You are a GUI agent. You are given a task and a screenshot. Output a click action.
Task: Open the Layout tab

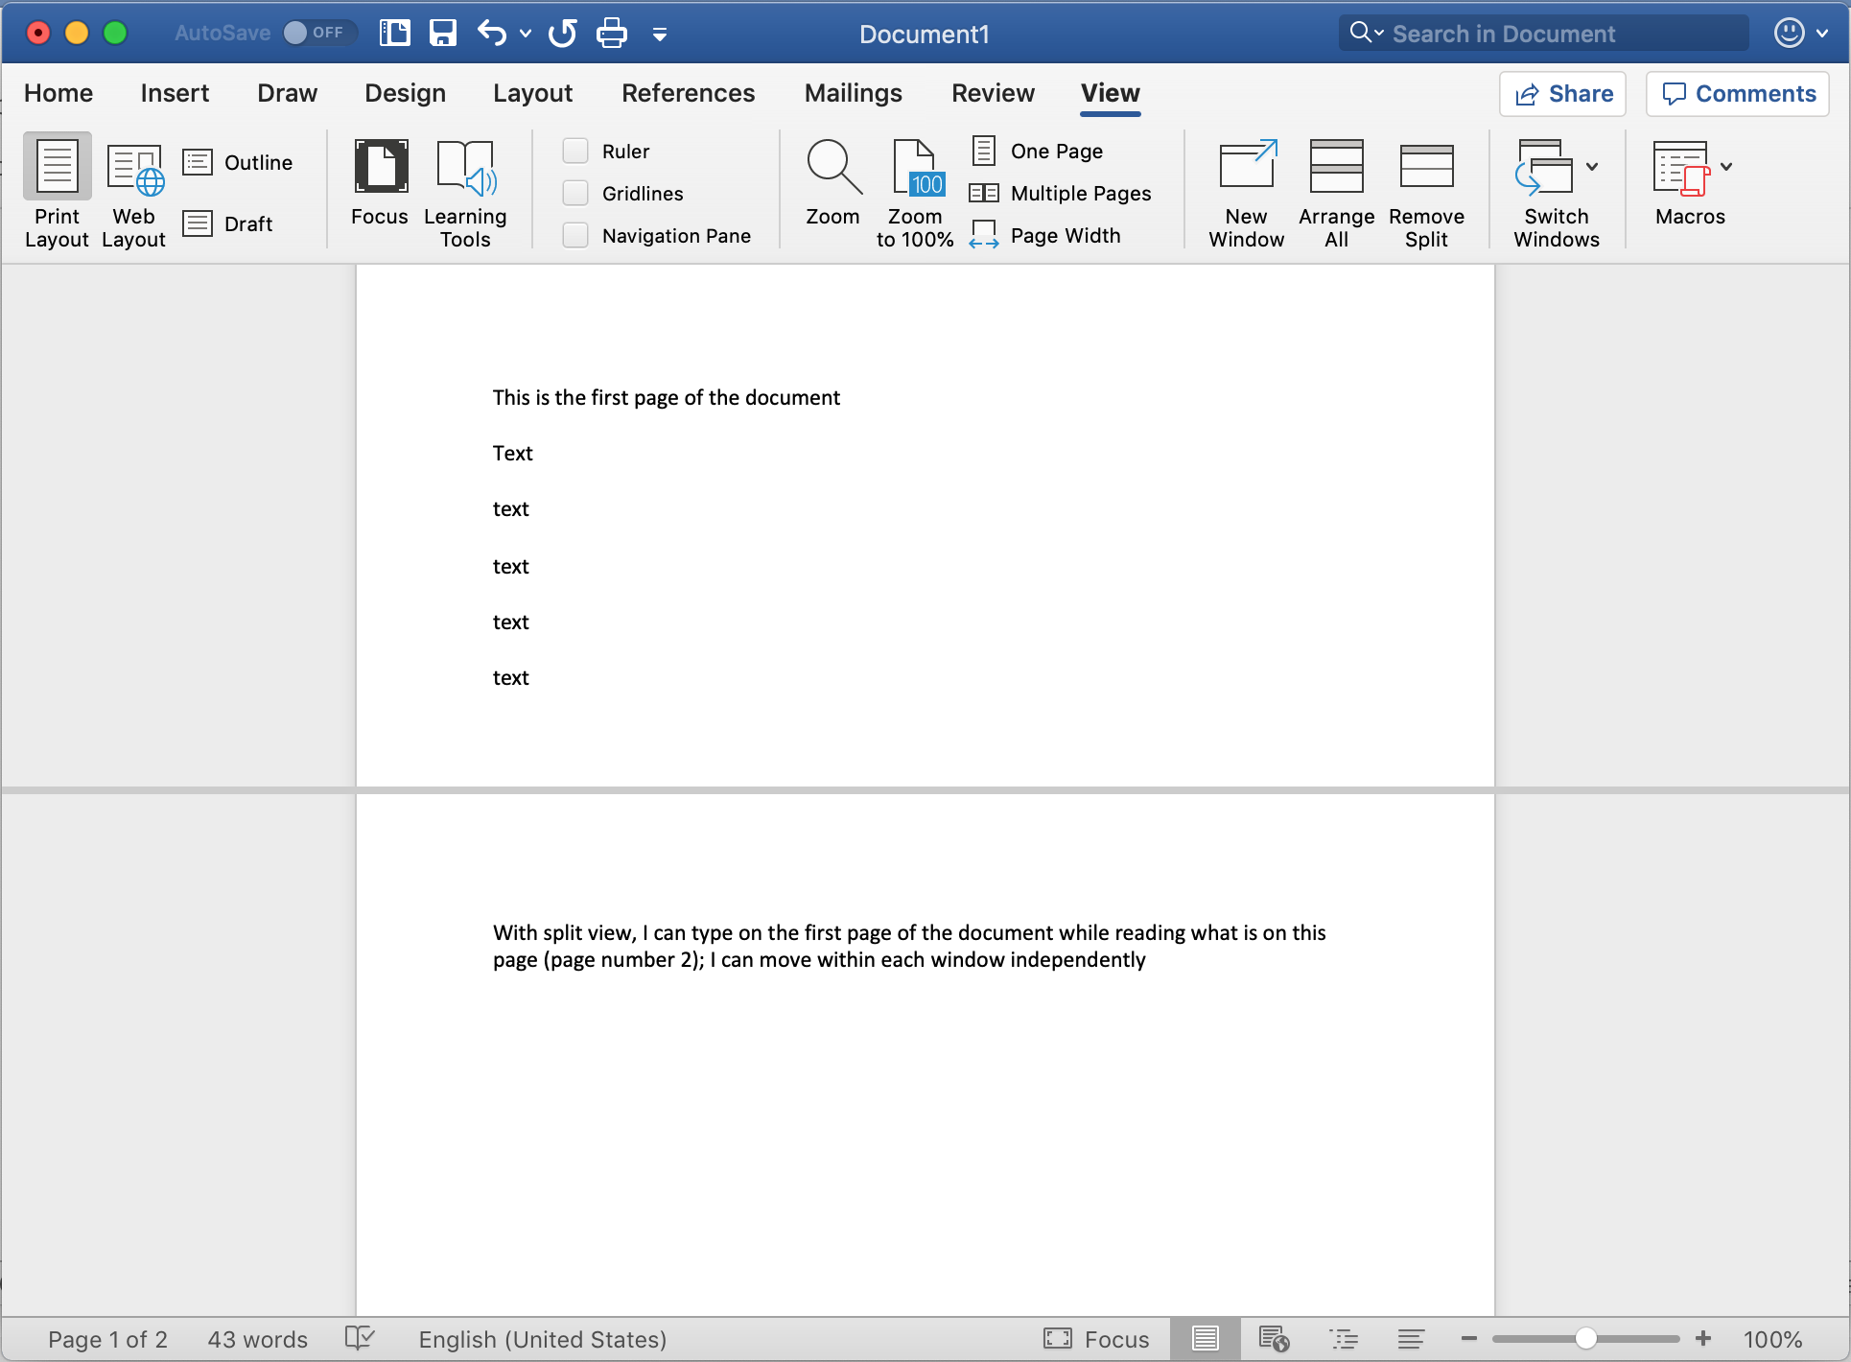(532, 93)
